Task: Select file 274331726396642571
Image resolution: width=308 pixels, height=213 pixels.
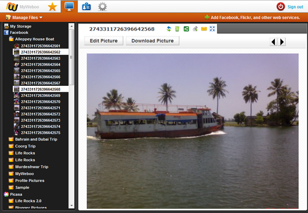Action: pos(41,108)
